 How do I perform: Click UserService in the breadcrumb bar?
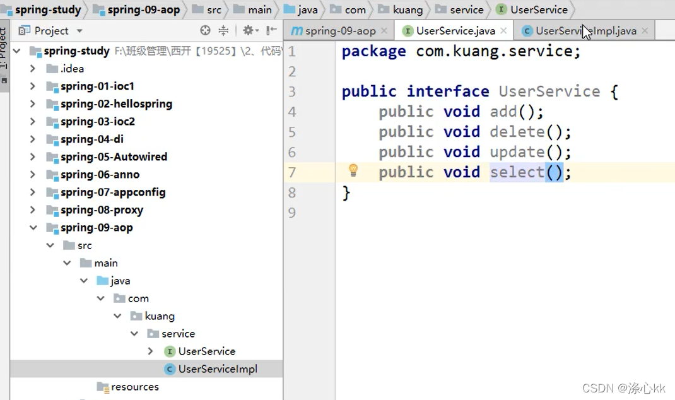tap(532, 9)
